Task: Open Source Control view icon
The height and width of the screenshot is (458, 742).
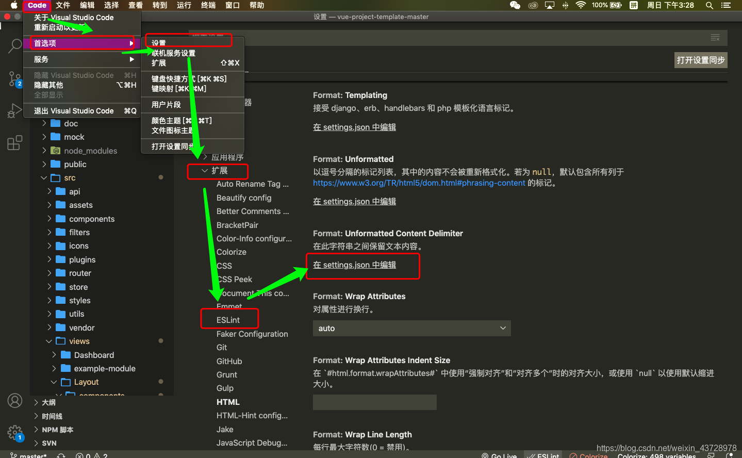Action: point(15,79)
